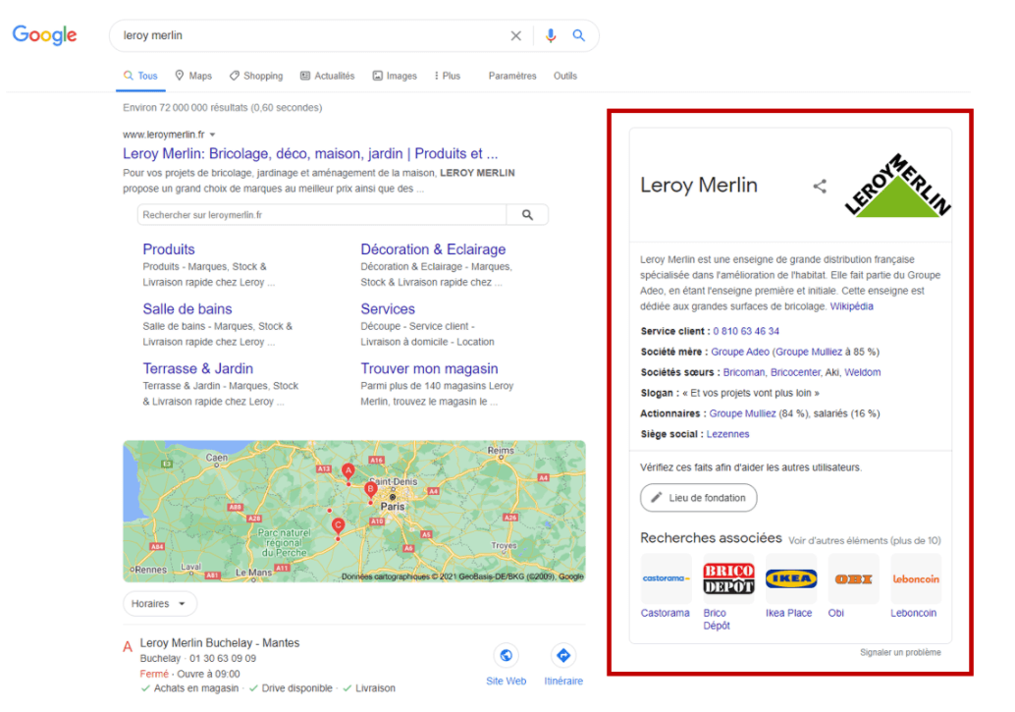Open the Décoration & Eclairage sitelink
The height and width of the screenshot is (712, 1015).
coord(433,249)
